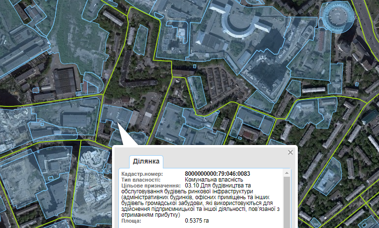
Task: Click cadastral number 8000000000:79:046:0083
Action: pyautogui.click(x=218, y=174)
